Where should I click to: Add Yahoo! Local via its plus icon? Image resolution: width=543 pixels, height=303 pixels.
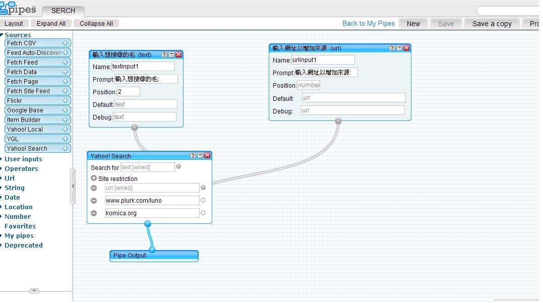click(x=65, y=129)
